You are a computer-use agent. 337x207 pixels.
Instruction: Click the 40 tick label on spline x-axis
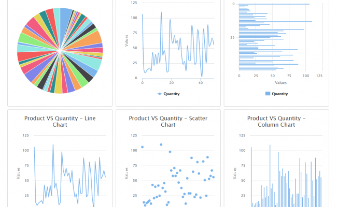[201, 83]
